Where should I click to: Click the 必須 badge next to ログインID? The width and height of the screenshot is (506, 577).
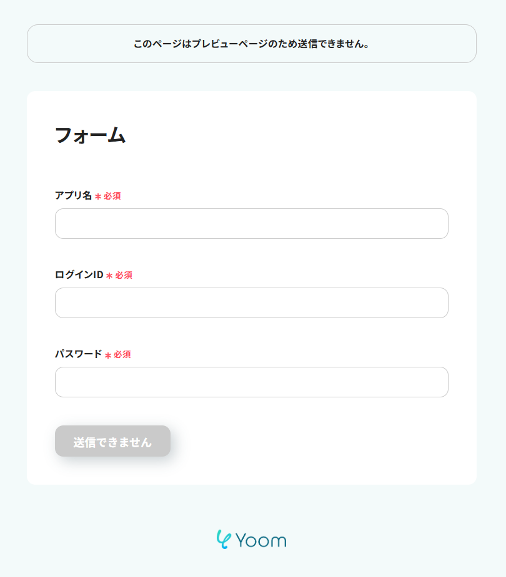[x=124, y=275]
